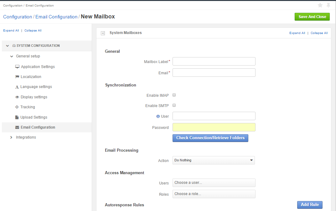Click Check Connection/Retrieve Folders button
The height and width of the screenshot is (211, 336).
[210, 138]
